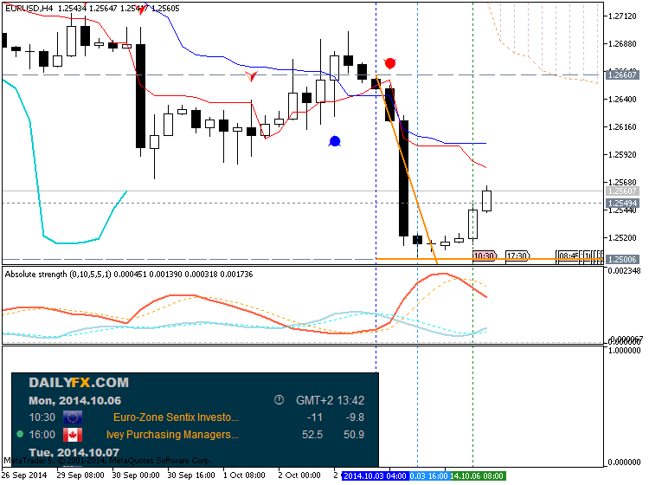The width and height of the screenshot is (649, 485).
Task: Click the 1.25607 current price label
Action: point(623,191)
